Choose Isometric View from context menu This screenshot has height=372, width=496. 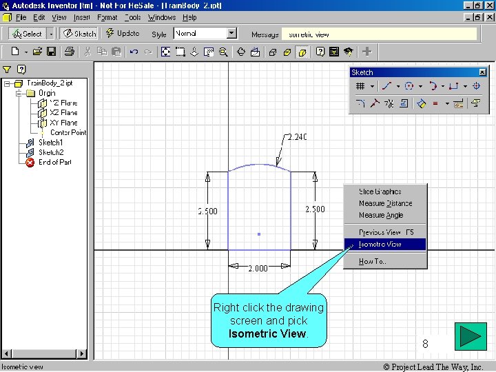point(385,244)
